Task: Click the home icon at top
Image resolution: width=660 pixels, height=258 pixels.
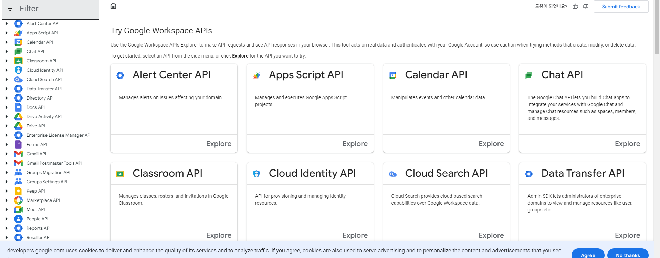Action: pos(113,6)
